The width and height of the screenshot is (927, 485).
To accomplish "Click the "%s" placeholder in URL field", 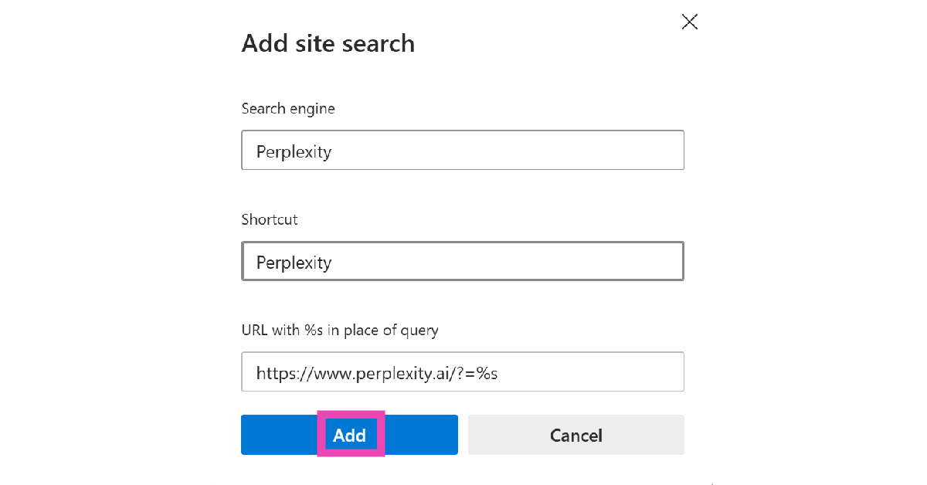I will (486, 373).
